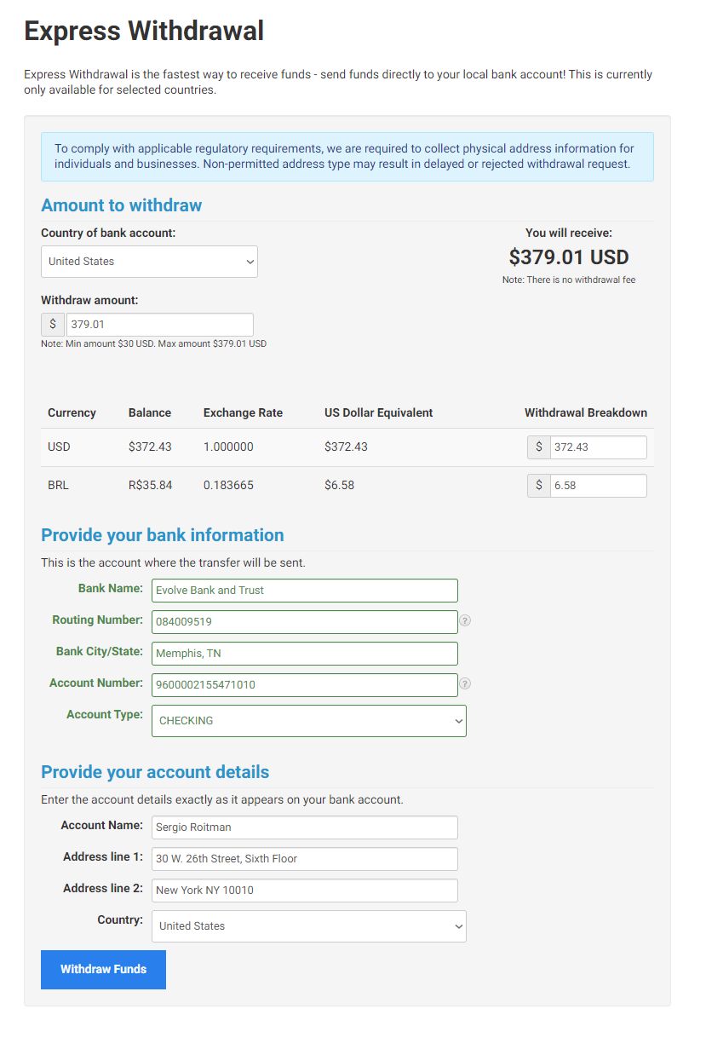Focus the Address line 1 field

[305, 859]
